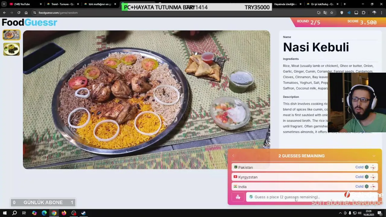Open Windows Start menu

point(5,213)
